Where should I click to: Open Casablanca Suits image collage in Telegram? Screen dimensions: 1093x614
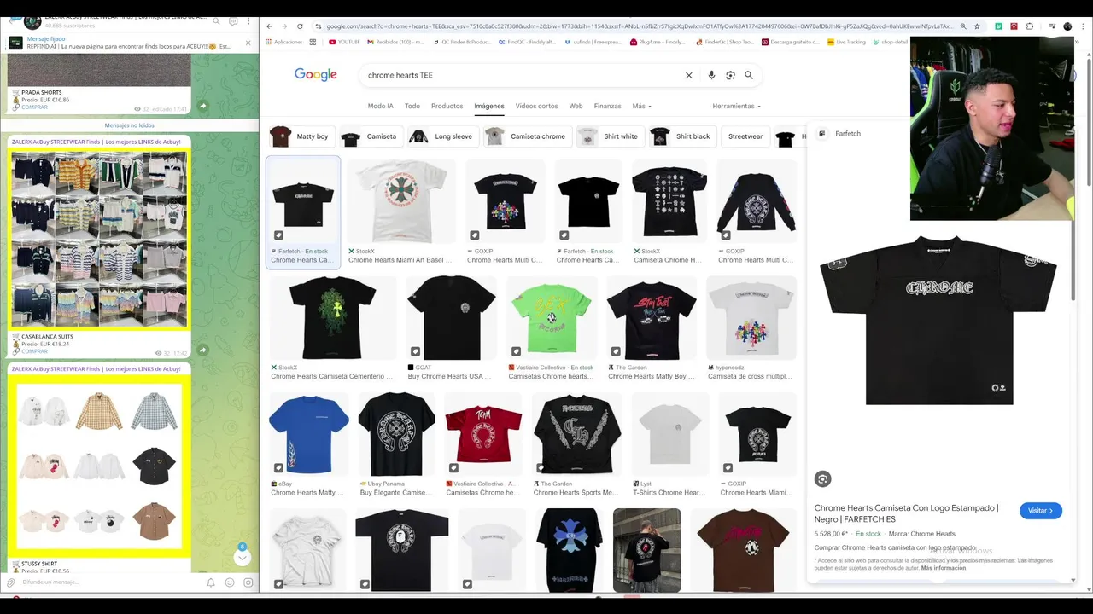click(99, 239)
